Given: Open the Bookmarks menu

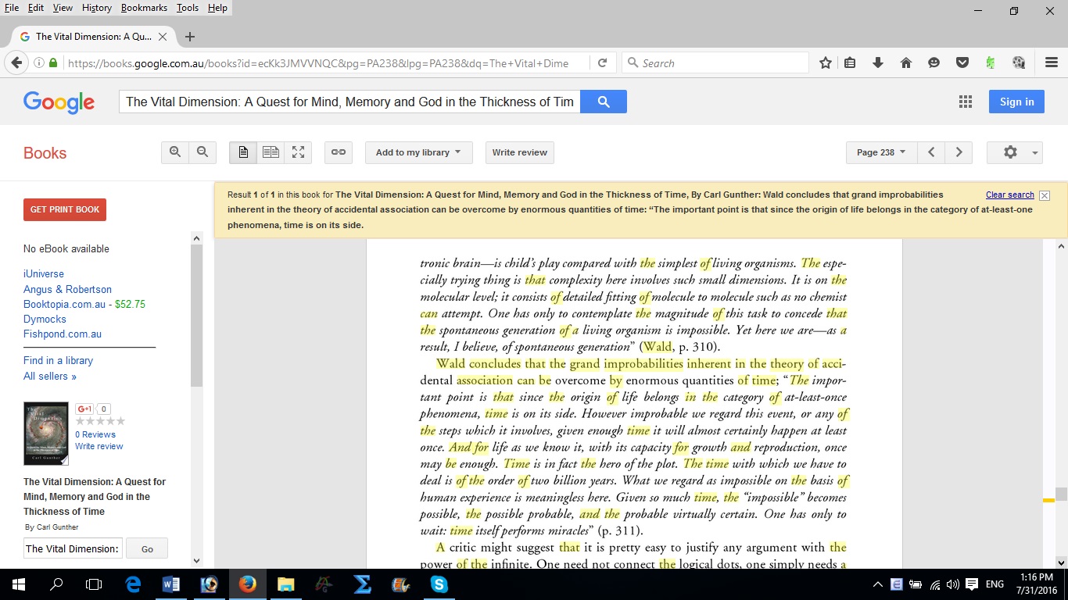Looking at the screenshot, I should [144, 8].
